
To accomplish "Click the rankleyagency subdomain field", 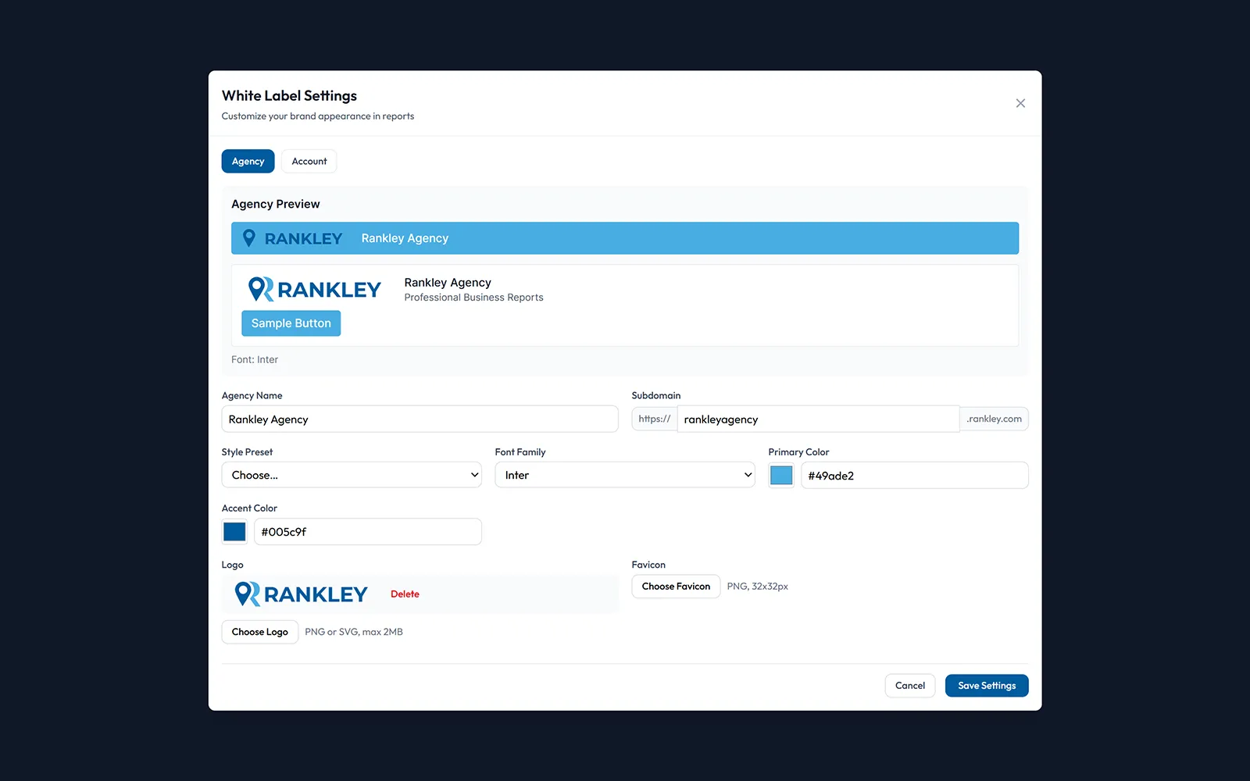I will (x=817, y=419).
